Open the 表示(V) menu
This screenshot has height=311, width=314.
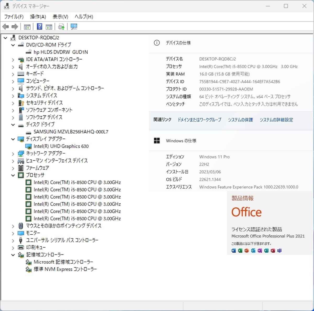coord(60,17)
